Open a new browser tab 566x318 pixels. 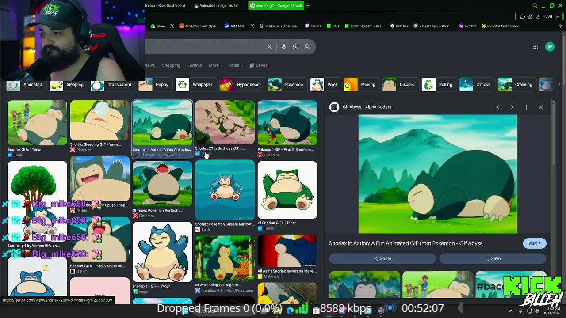[x=308, y=6]
